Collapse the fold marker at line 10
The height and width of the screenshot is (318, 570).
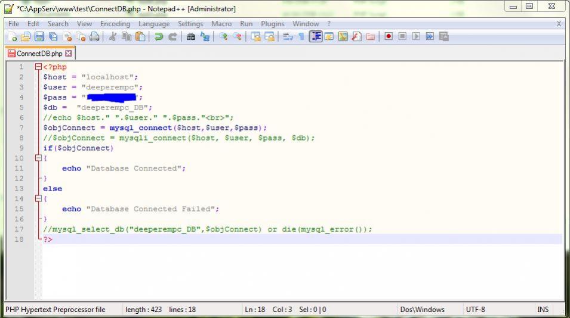tap(39, 158)
